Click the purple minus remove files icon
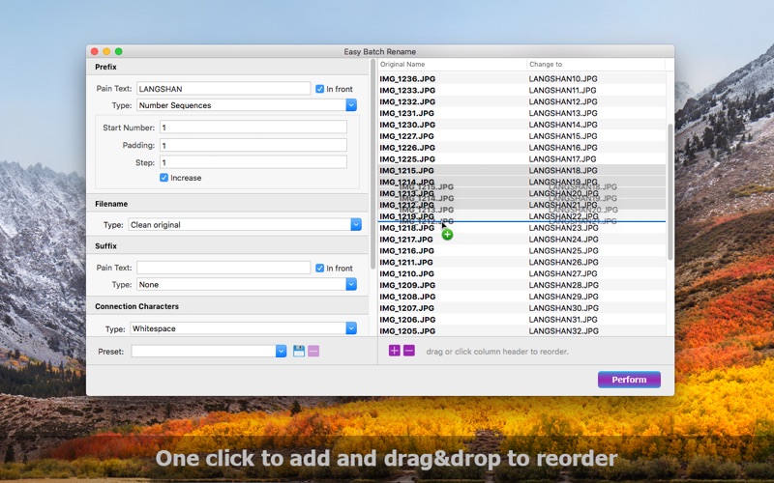 click(x=409, y=351)
